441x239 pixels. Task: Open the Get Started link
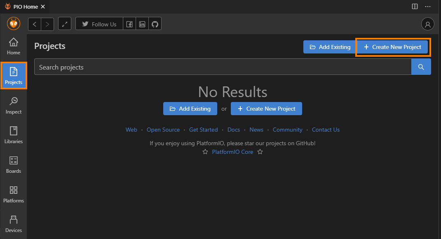click(203, 130)
